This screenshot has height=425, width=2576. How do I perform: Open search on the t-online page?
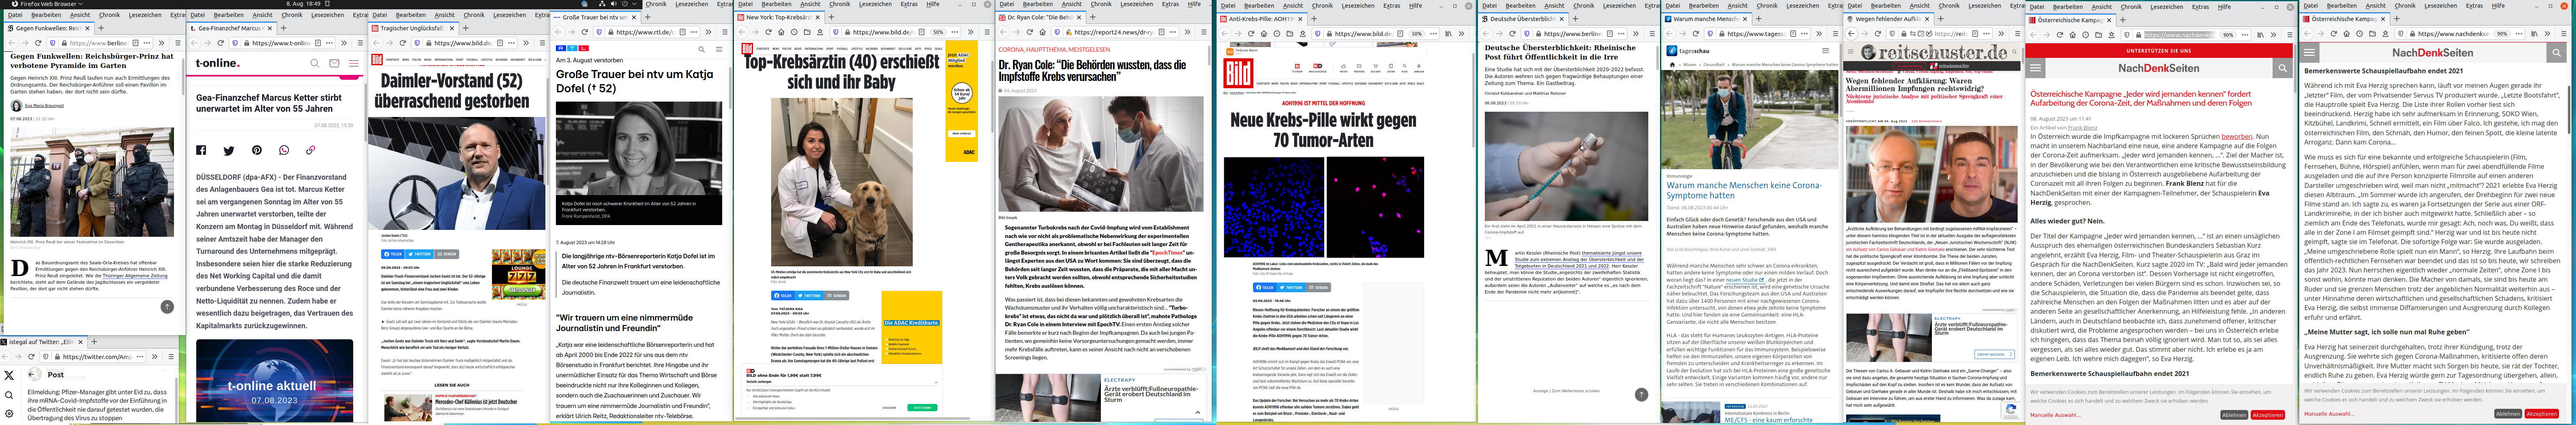315,63
